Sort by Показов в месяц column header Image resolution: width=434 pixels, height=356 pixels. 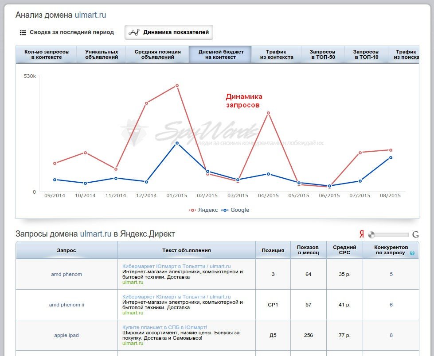point(308,250)
